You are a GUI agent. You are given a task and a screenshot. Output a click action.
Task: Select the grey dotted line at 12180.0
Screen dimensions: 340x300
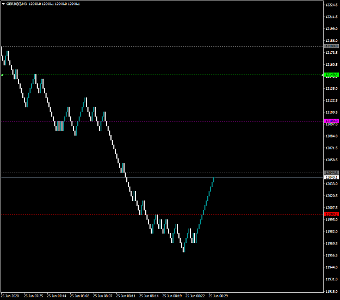click(163, 46)
